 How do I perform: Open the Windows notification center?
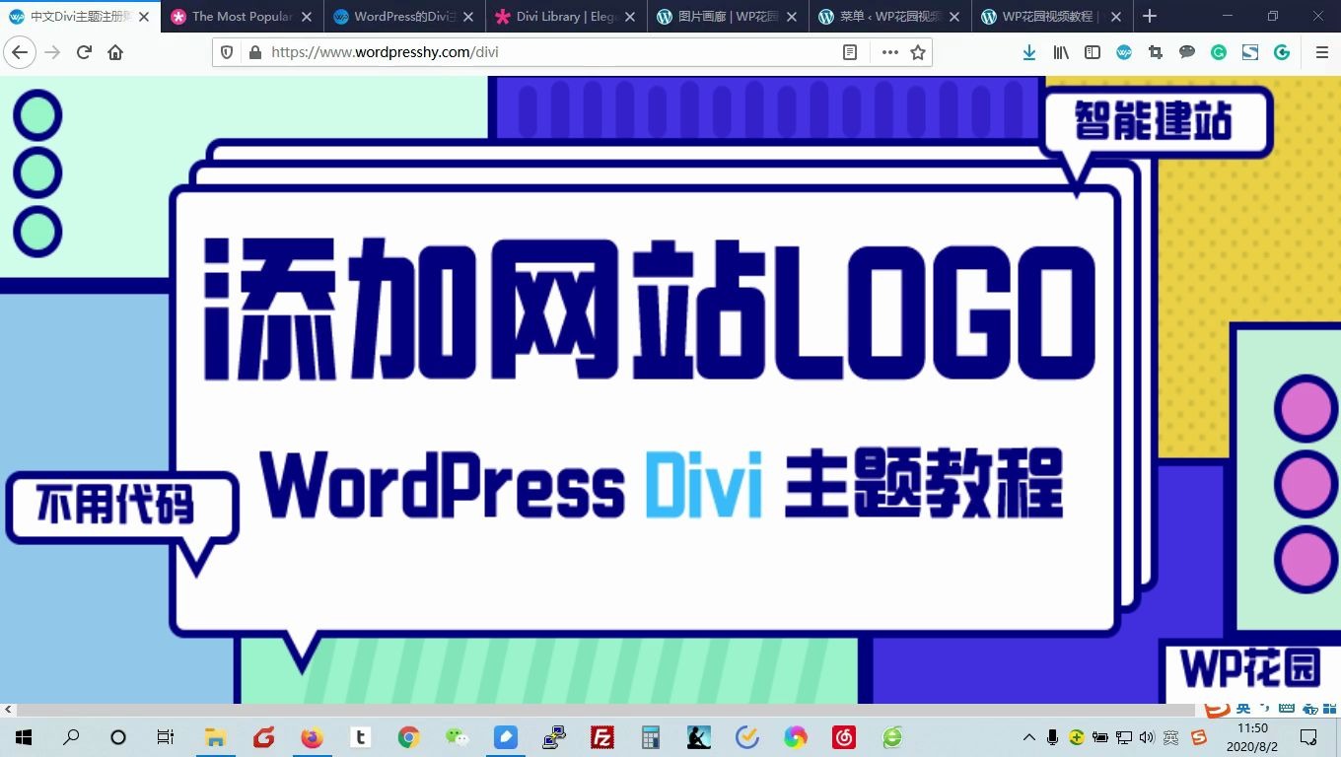[x=1308, y=737]
